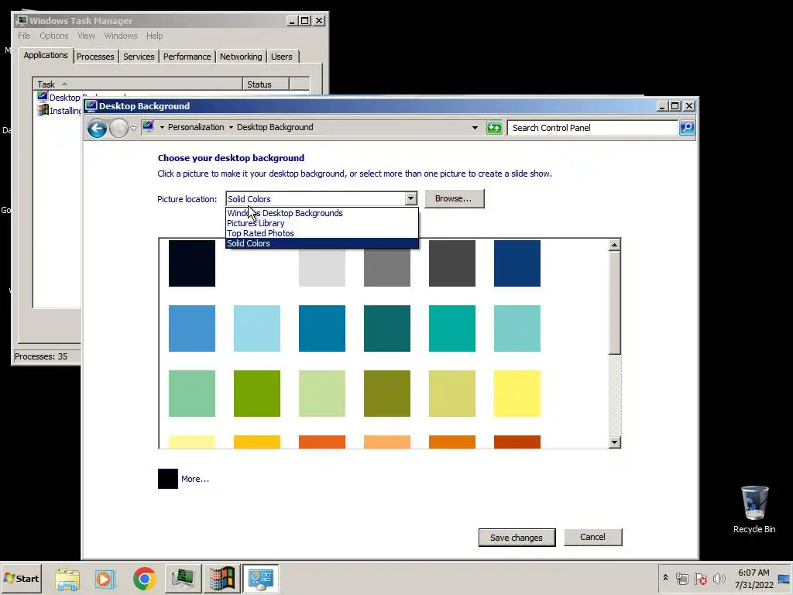793x595 pixels.
Task: Switch to the Windows flag installer taskbar button
Action: tap(222, 579)
